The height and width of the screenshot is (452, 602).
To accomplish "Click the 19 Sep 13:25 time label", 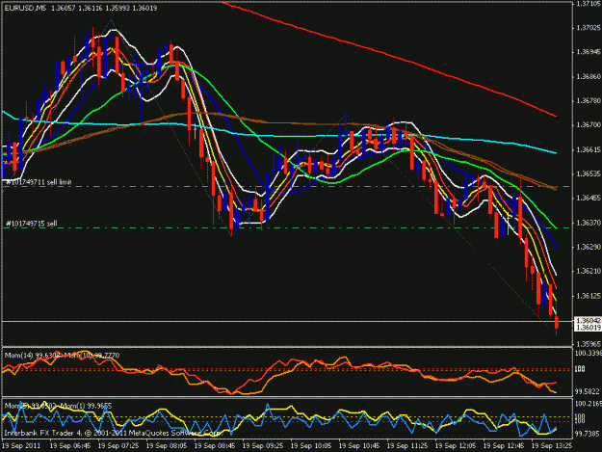I will pyautogui.click(x=552, y=446).
